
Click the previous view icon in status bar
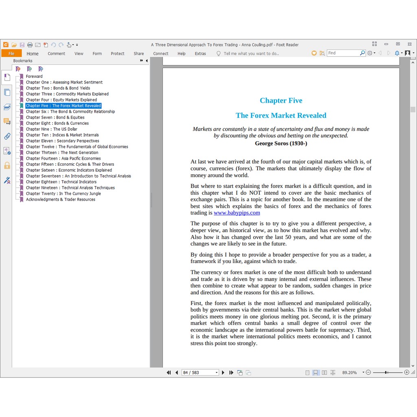click(x=239, y=373)
